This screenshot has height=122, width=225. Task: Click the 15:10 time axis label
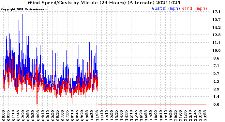click(x=131, y=115)
